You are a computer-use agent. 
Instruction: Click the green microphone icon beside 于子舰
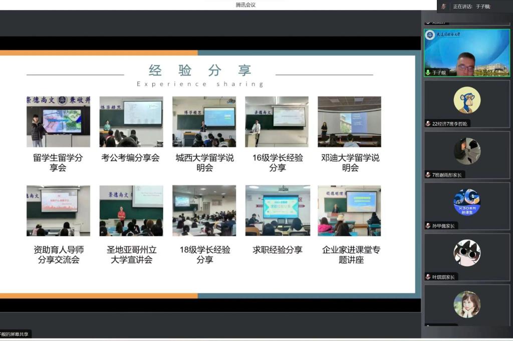pos(428,72)
